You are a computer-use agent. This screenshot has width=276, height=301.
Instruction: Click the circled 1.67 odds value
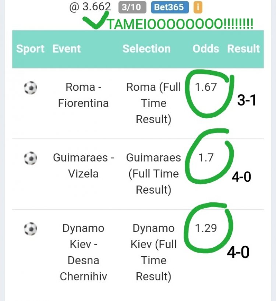206,87
